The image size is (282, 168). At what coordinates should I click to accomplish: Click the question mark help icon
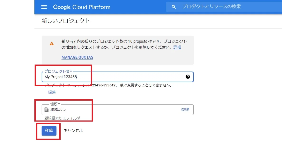coord(188,77)
